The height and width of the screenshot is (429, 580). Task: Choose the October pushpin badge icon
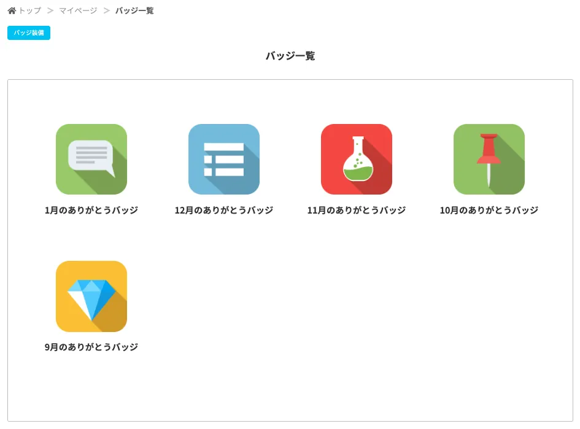(489, 160)
